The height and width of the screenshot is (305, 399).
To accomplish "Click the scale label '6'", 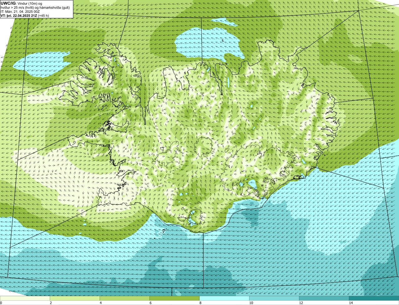I will coord(150,303).
